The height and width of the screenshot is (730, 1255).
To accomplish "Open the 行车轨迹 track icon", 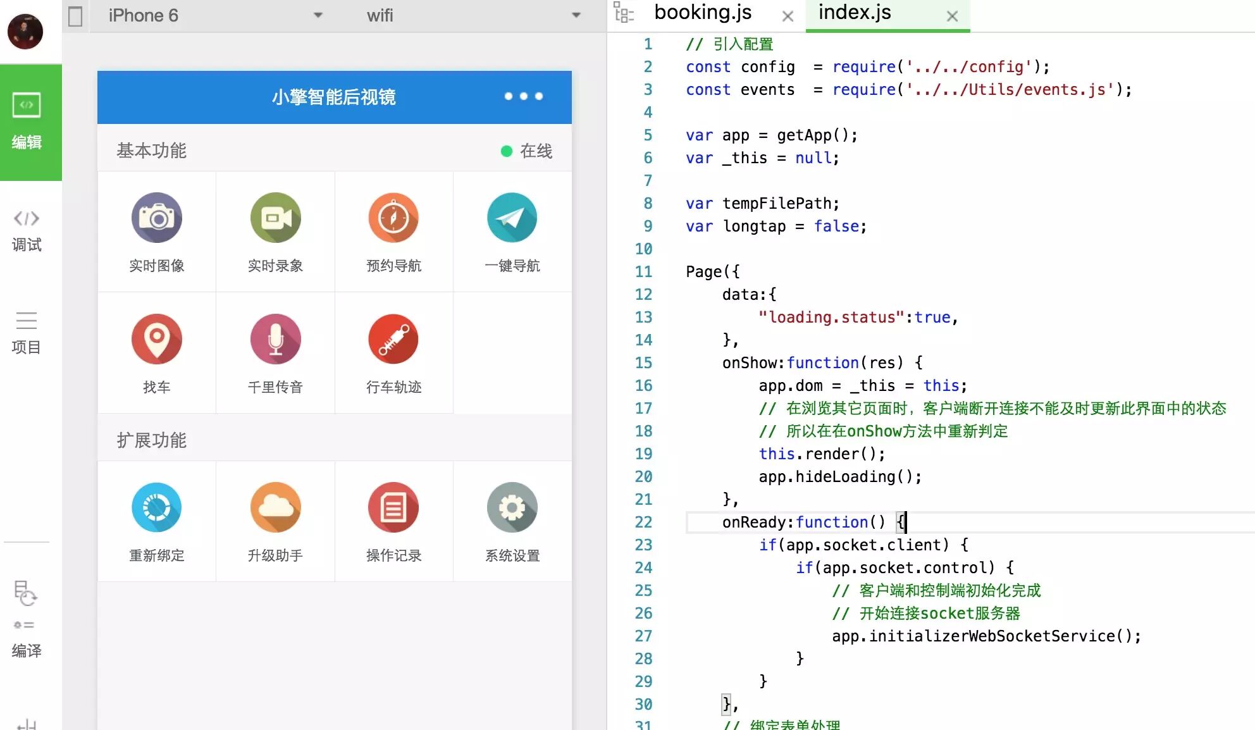I will pos(393,340).
